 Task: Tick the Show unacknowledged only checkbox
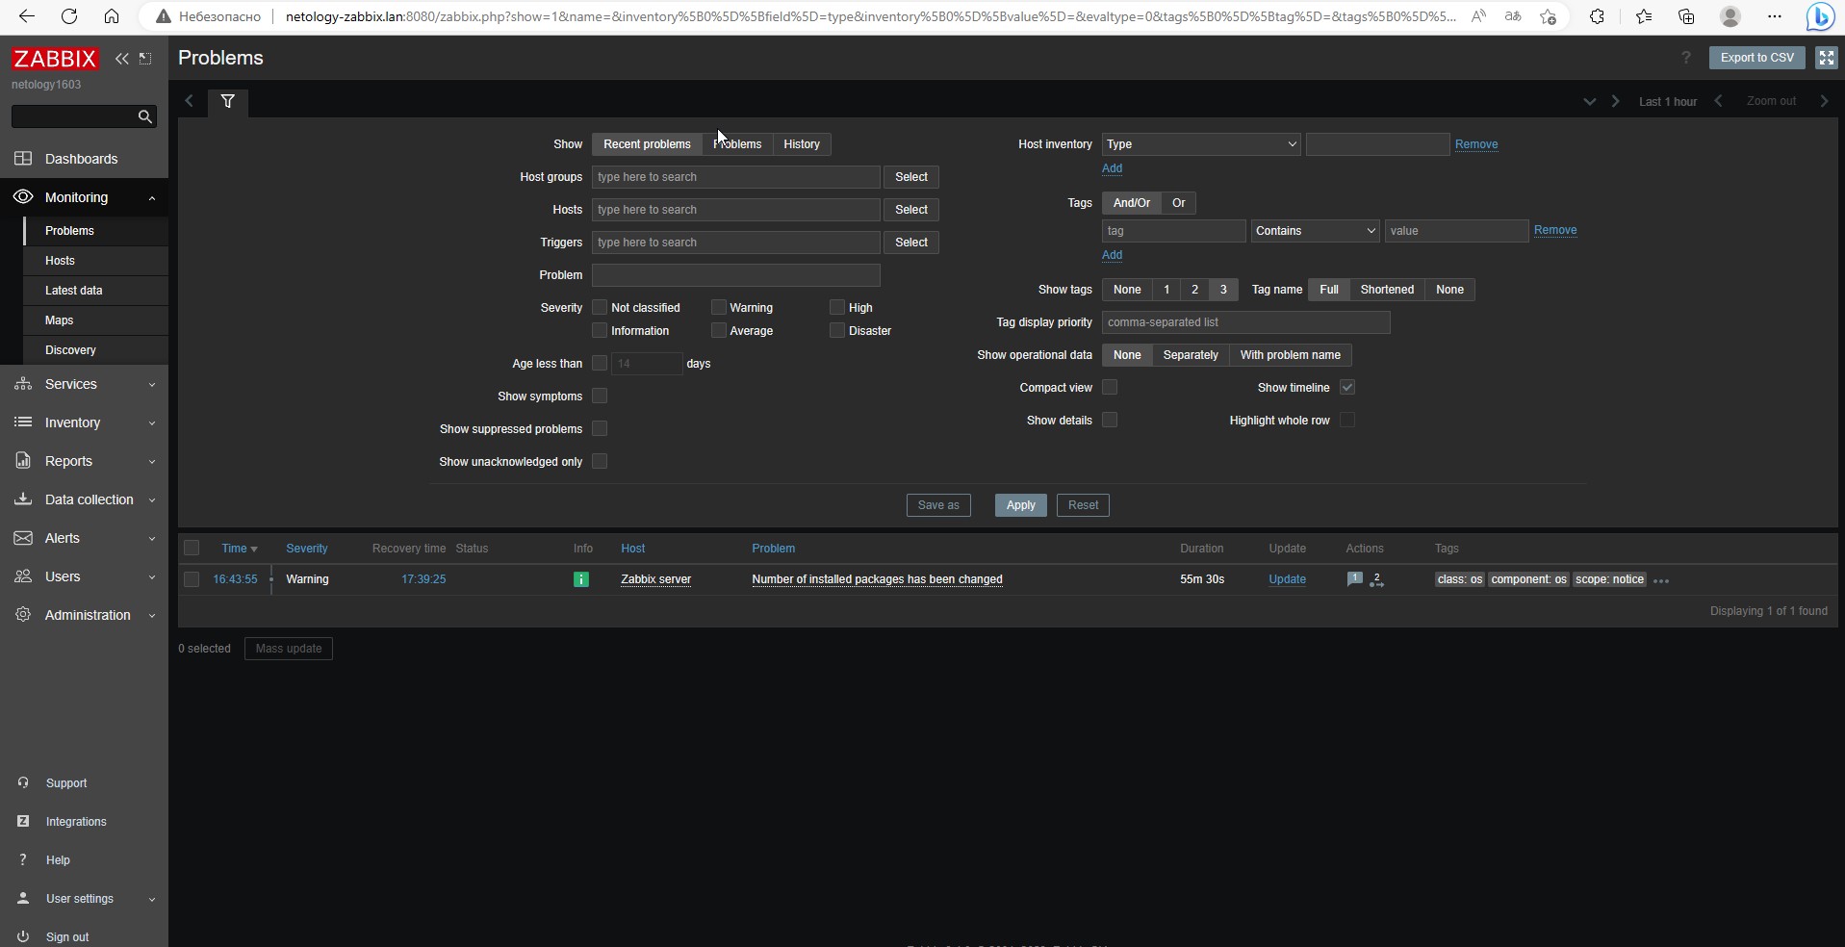(600, 462)
